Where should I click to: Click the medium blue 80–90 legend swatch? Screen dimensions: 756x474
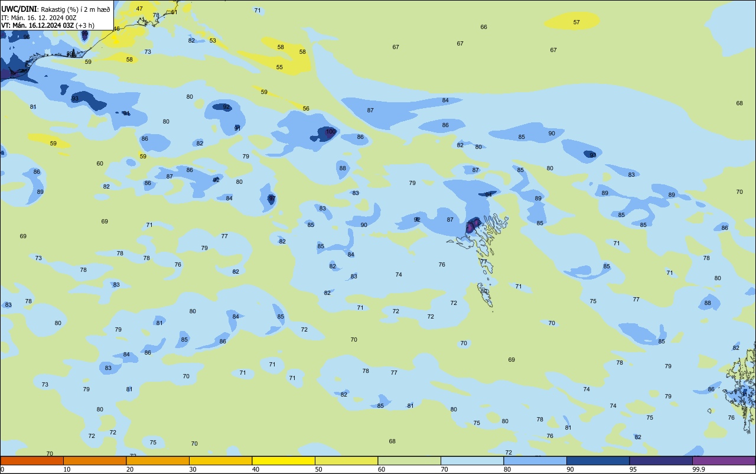point(535,460)
